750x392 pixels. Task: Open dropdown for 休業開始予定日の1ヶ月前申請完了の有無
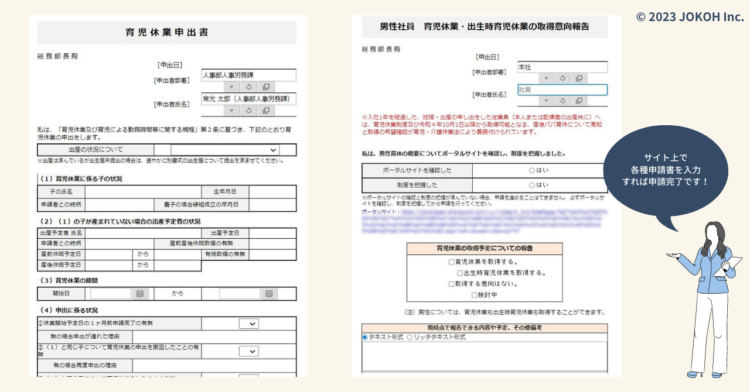(249, 324)
